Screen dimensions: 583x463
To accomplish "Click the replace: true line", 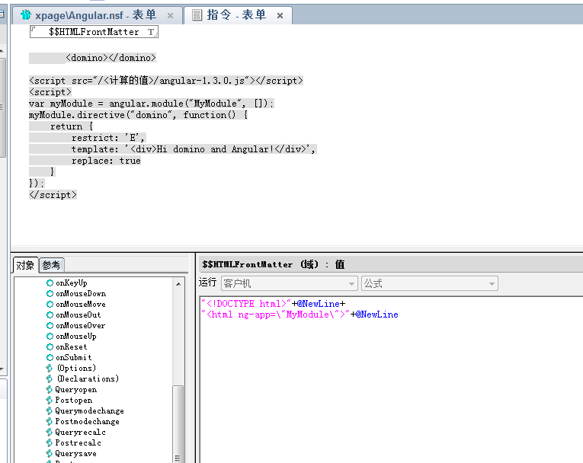I will (106, 161).
